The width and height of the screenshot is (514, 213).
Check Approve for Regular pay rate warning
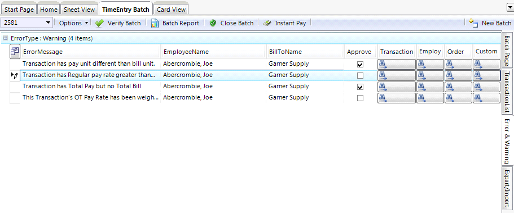point(361,75)
